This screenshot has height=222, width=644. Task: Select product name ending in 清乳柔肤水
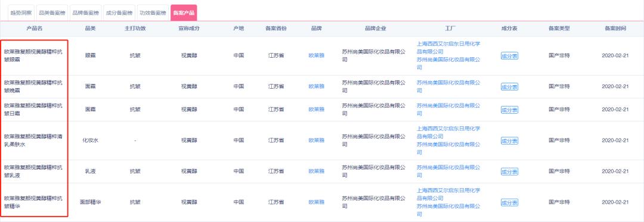(33, 140)
